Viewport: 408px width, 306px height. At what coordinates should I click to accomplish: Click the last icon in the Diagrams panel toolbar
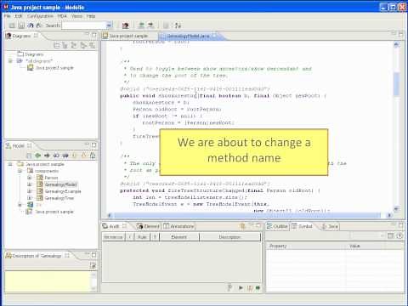(x=92, y=45)
